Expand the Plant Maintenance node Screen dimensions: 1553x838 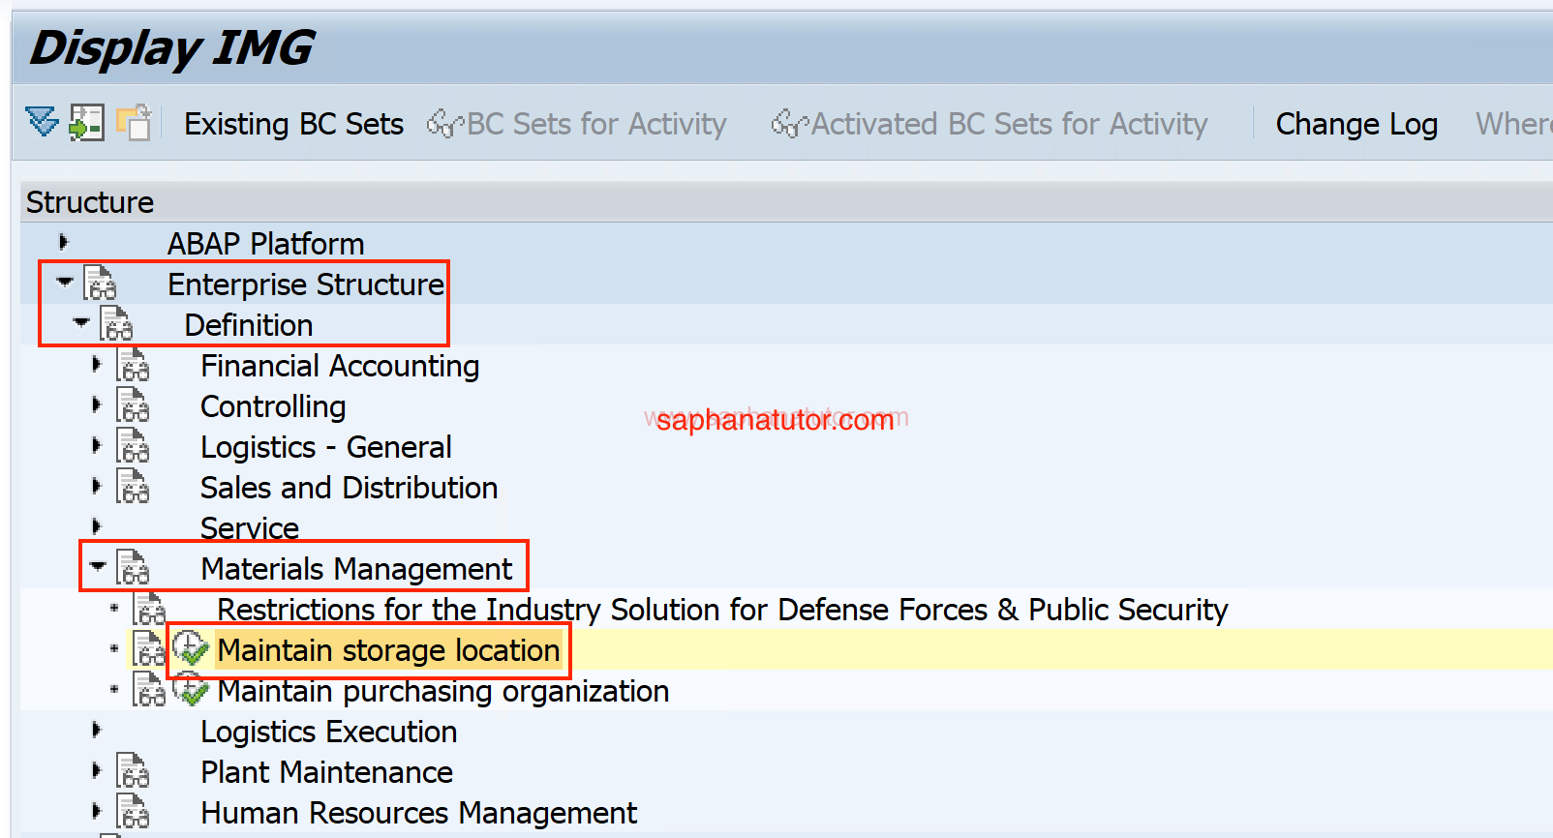tap(96, 770)
